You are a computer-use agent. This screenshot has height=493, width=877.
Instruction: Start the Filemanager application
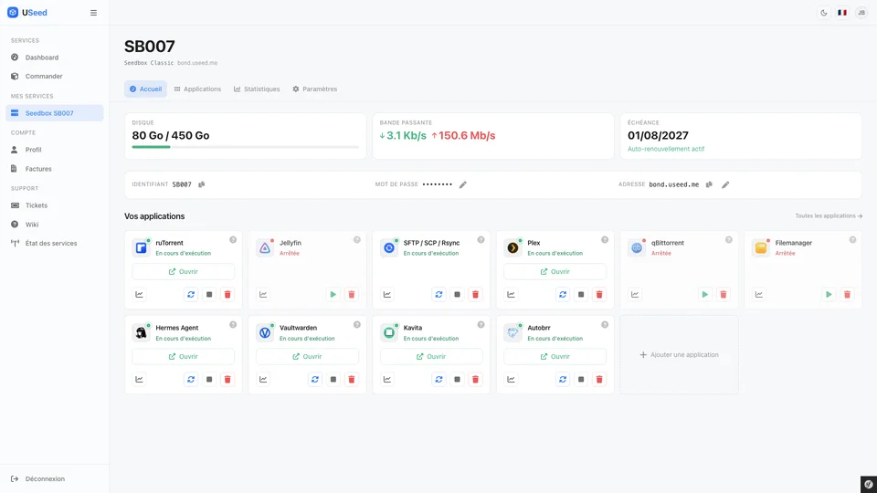pyautogui.click(x=829, y=295)
